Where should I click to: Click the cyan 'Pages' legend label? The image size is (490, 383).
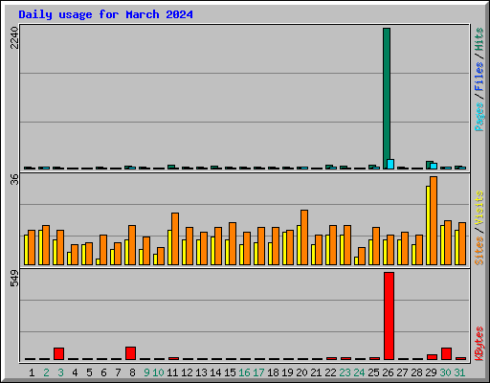(479, 117)
